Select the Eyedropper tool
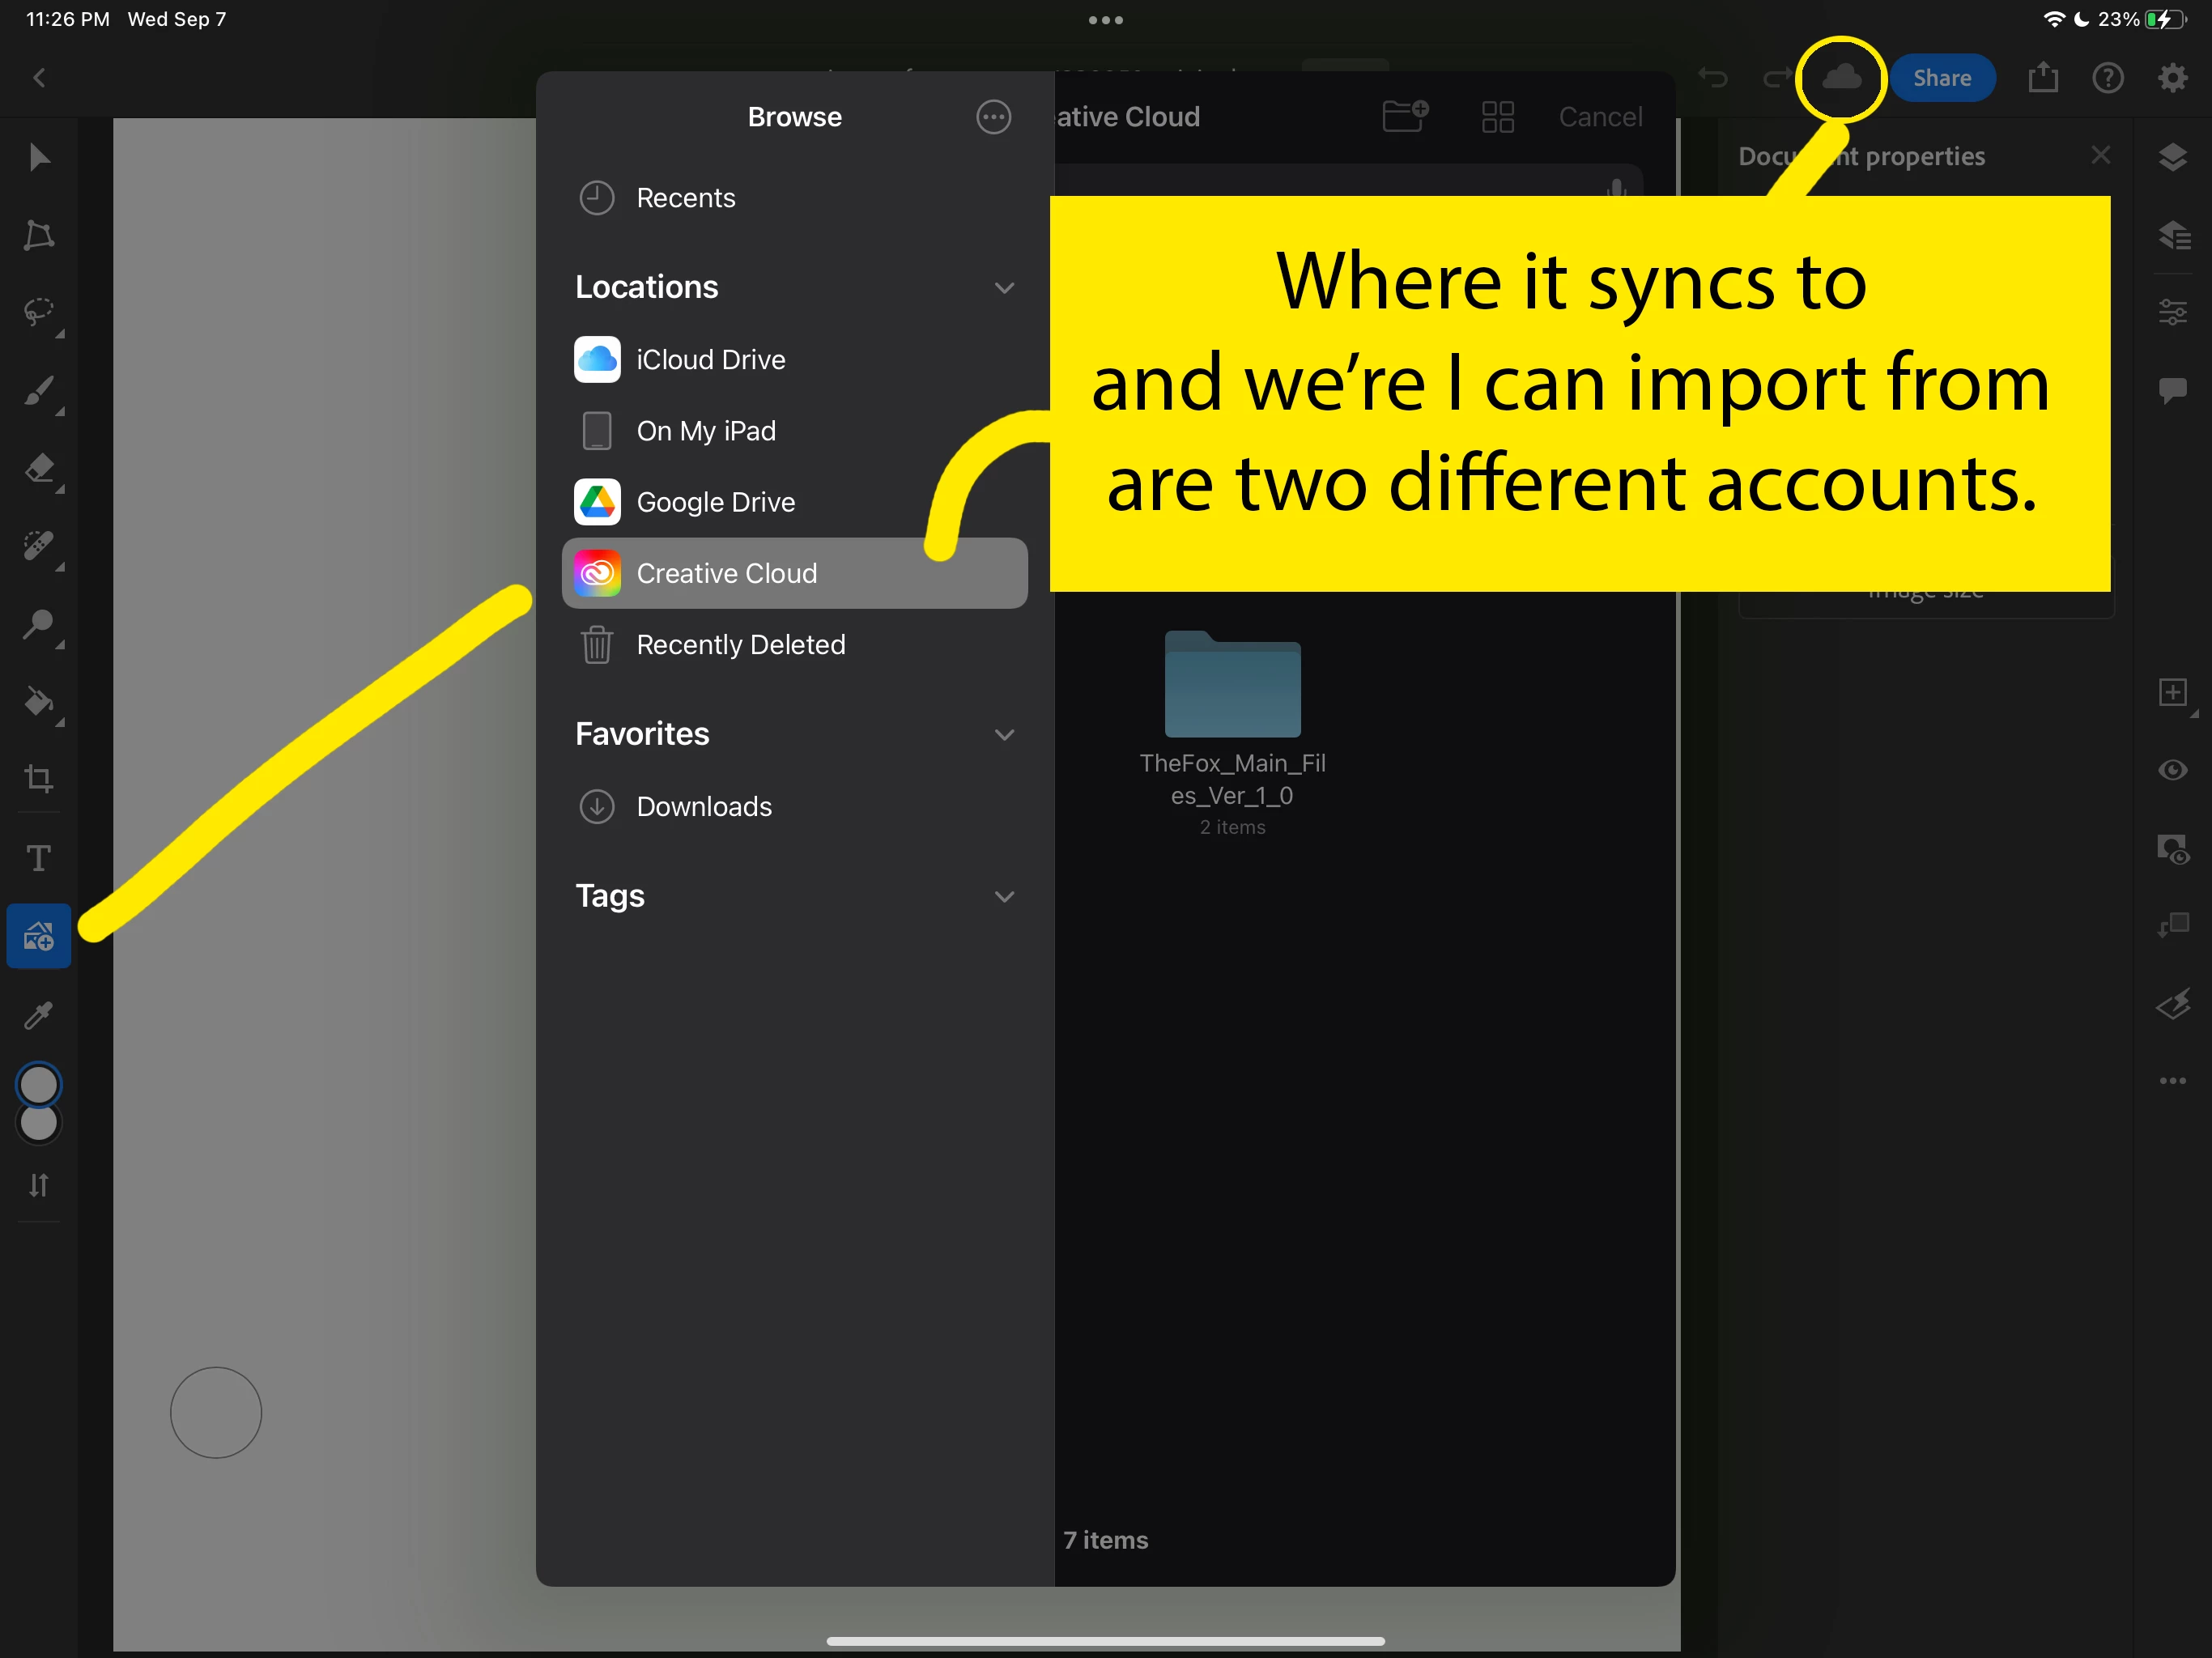 (x=39, y=1015)
